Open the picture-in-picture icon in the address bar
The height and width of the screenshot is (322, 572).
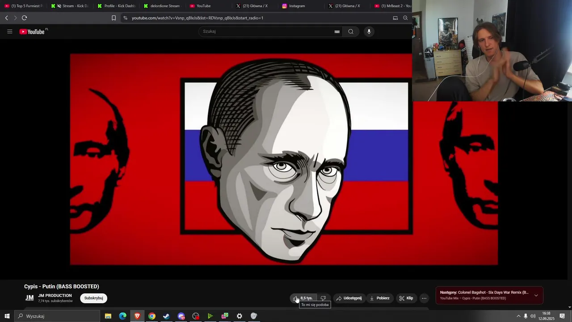point(395,18)
